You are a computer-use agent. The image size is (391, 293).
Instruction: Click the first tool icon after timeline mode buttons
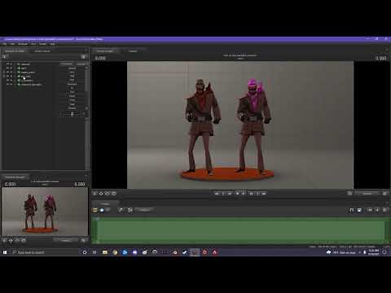[121, 210]
